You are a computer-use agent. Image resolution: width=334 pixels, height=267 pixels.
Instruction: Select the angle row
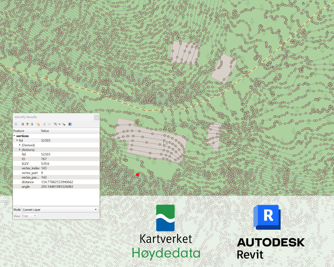click(x=56, y=187)
